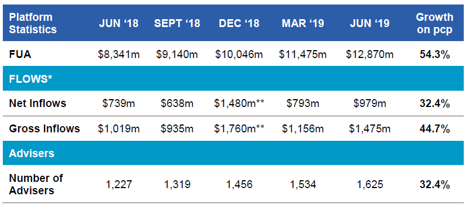
Task: Click the MAR '19 column header
Action: click(303, 24)
